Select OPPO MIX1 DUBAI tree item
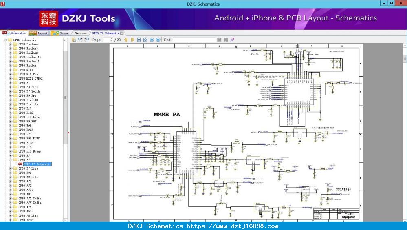The height and width of the screenshot is (230, 407). 31,78
